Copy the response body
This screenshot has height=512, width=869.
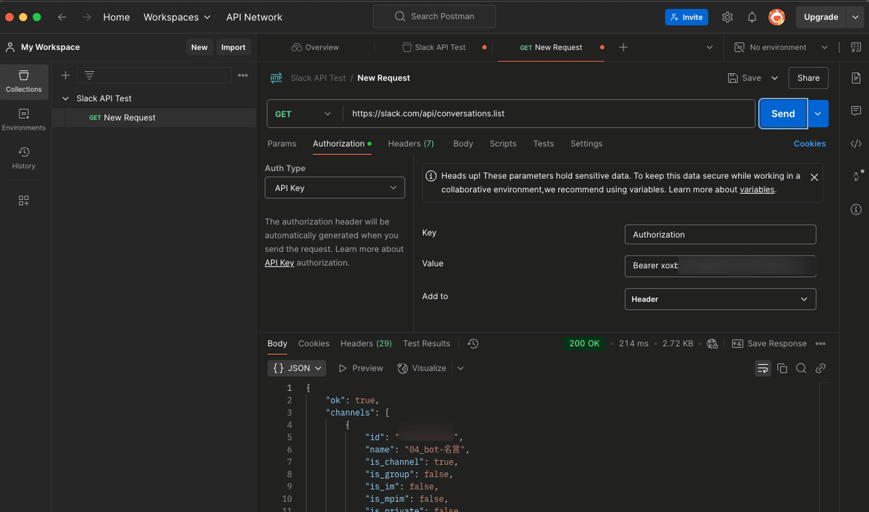click(x=782, y=369)
